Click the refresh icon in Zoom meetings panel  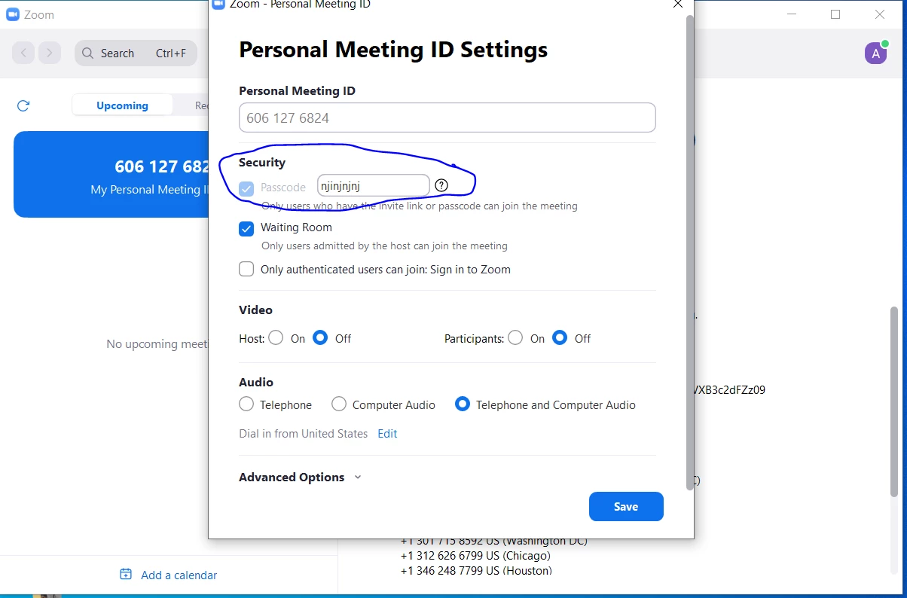(23, 105)
